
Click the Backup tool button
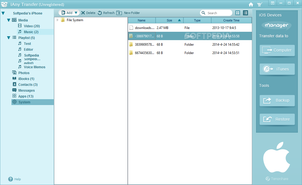(277, 100)
